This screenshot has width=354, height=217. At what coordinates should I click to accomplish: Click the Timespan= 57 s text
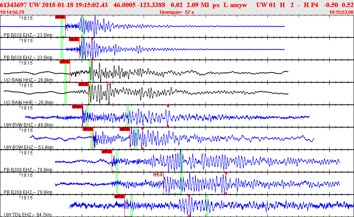[x=177, y=12]
